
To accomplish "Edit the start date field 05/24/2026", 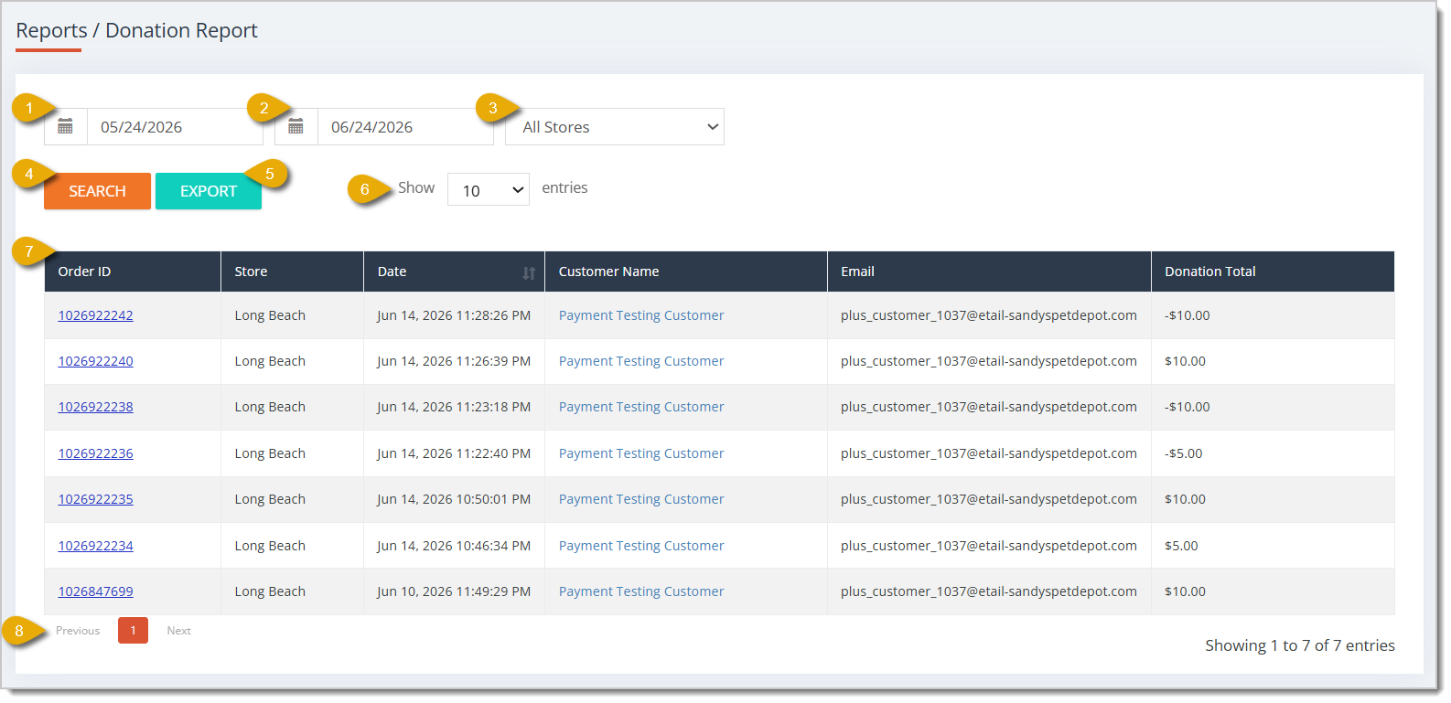I will click(x=175, y=127).
